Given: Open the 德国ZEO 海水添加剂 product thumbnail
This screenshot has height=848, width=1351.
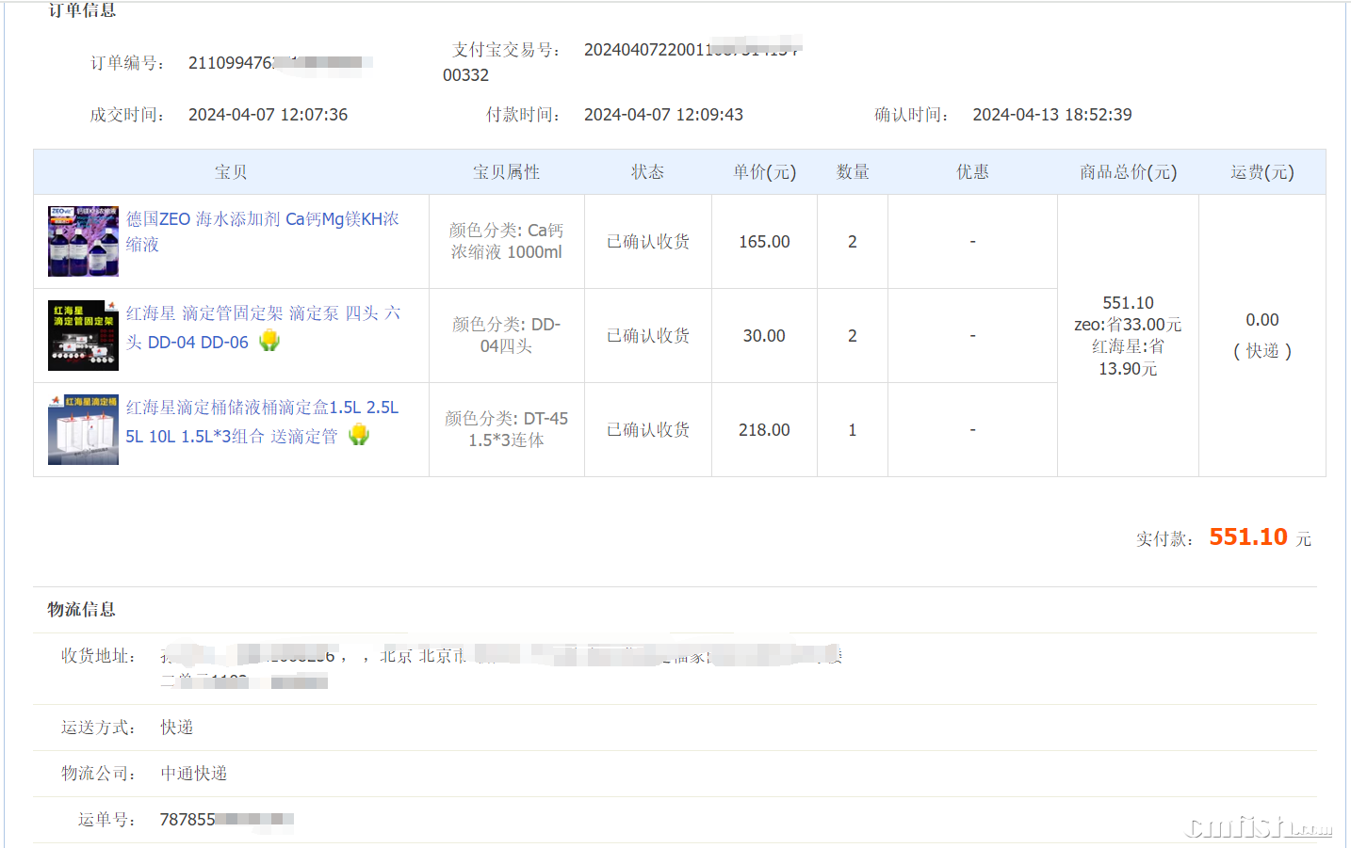Looking at the screenshot, I should (x=83, y=241).
